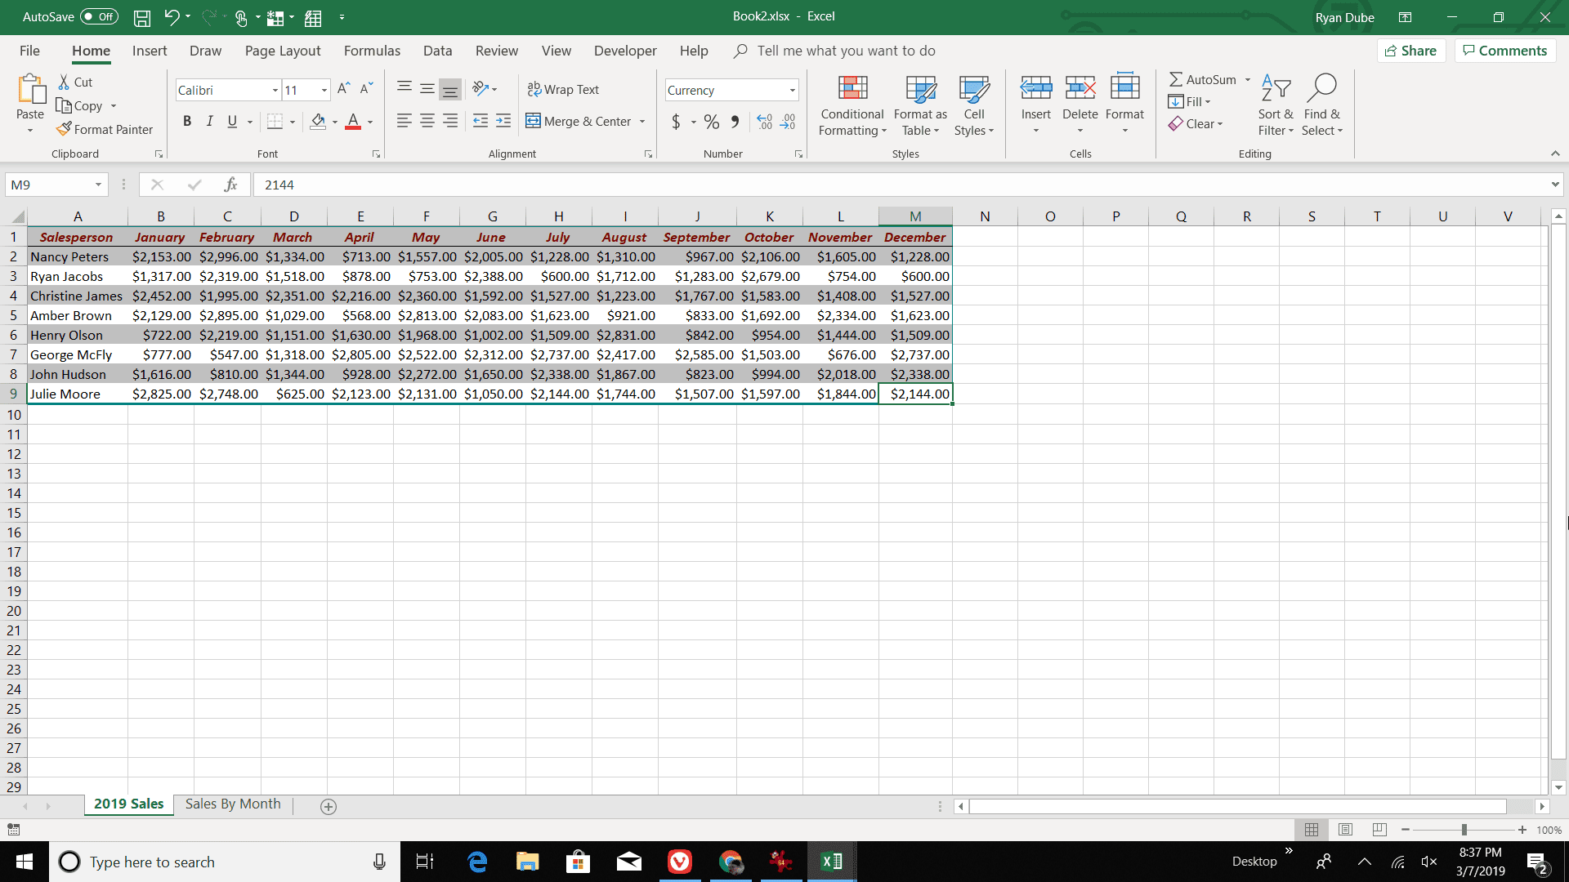Click the Formulas ribbon tab

372,51
